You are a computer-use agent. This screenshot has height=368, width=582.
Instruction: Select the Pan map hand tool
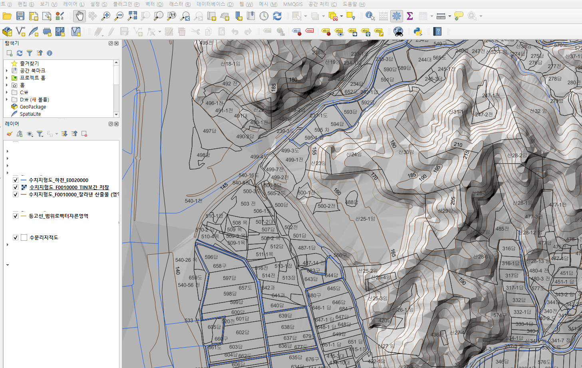pyautogui.click(x=79, y=16)
